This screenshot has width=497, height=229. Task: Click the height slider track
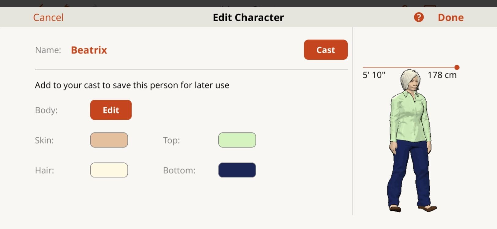click(407, 67)
